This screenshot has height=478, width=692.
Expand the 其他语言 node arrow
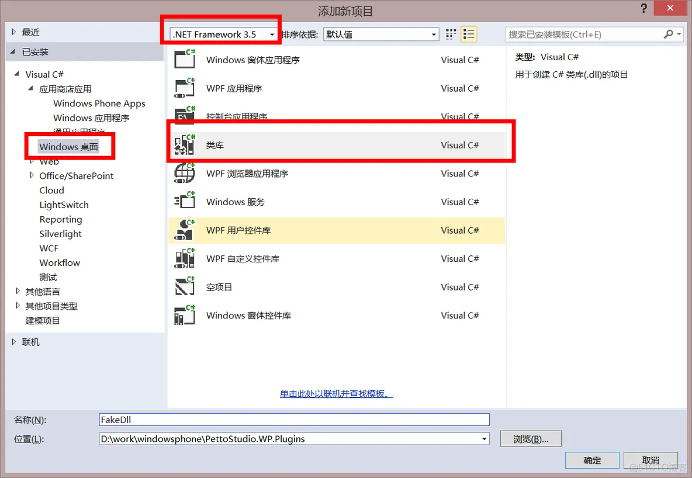pyautogui.click(x=18, y=291)
